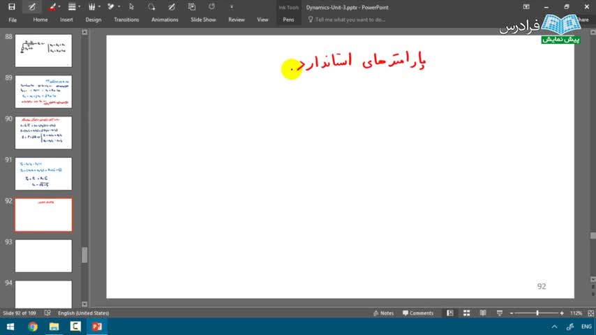Click the Ribbon Display Options icon
The width and height of the screenshot is (596, 335).
[x=526, y=7]
